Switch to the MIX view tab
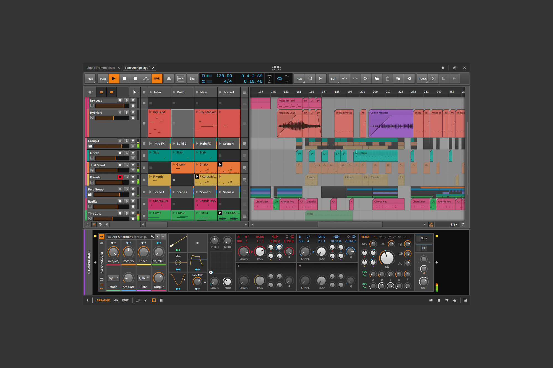This screenshot has height=368, width=553. click(116, 300)
